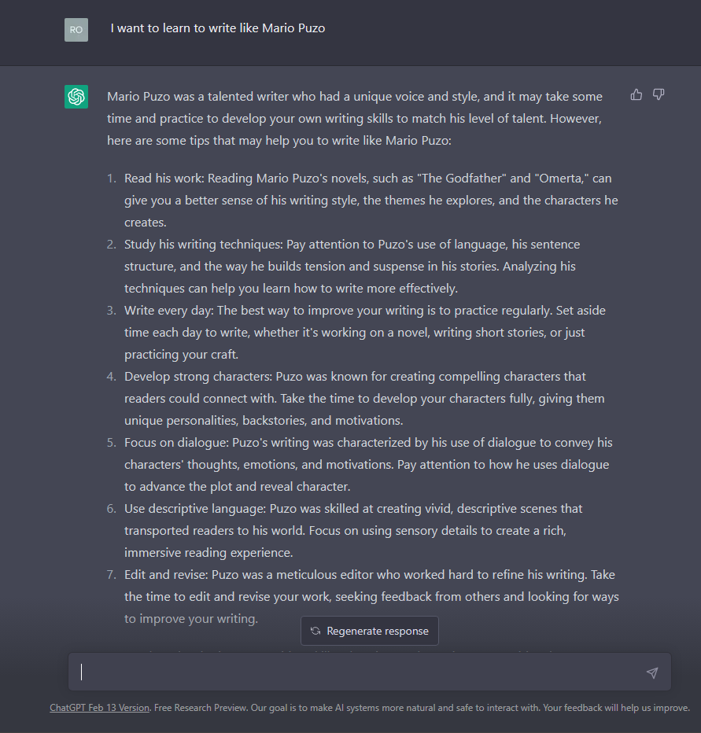This screenshot has width=701, height=733.
Task: Click the circular arrow regenerate icon
Action: point(315,631)
